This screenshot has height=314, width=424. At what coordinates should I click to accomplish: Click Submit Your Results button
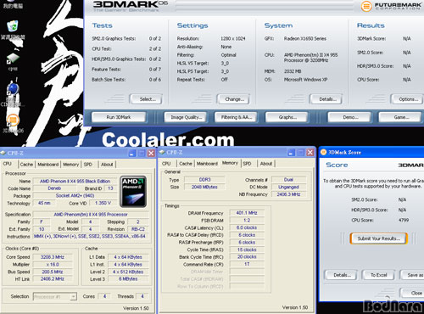tap(379, 238)
